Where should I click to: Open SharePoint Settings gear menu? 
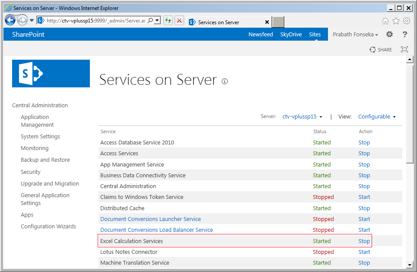(x=390, y=34)
